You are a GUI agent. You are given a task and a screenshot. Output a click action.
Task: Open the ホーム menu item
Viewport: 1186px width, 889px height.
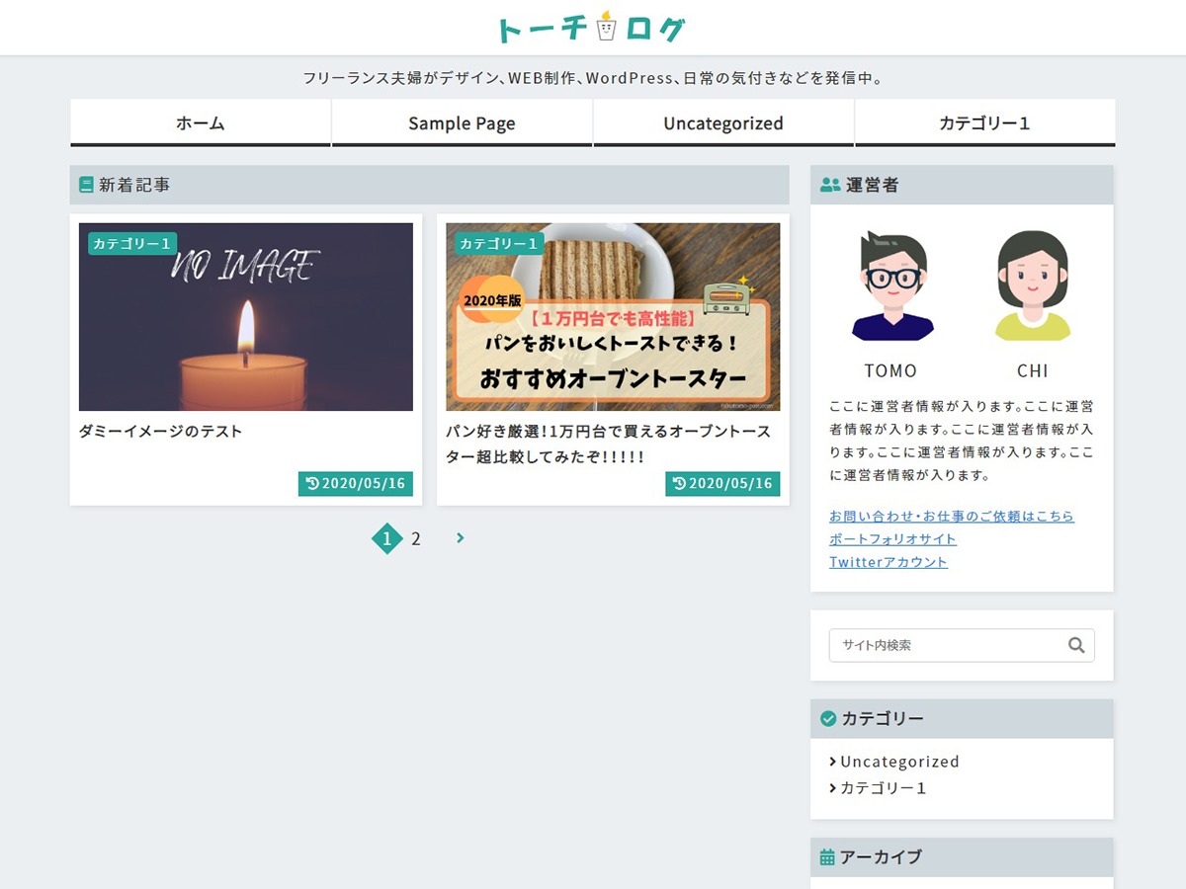coord(201,122)
